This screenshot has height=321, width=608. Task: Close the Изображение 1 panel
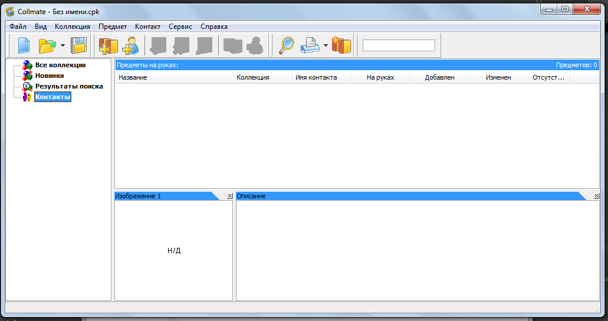pos(229,196)
